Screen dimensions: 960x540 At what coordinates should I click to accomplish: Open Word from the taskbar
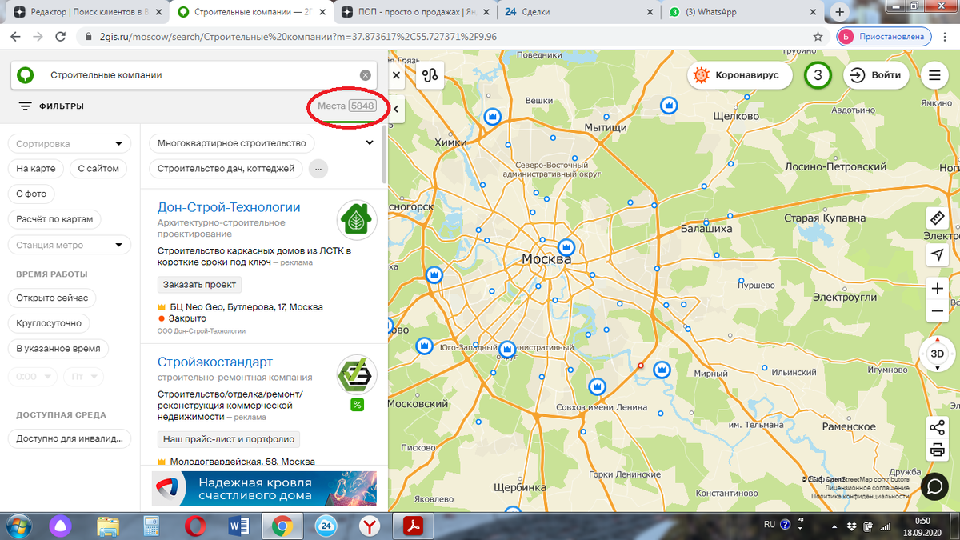[x=239, y=526]
